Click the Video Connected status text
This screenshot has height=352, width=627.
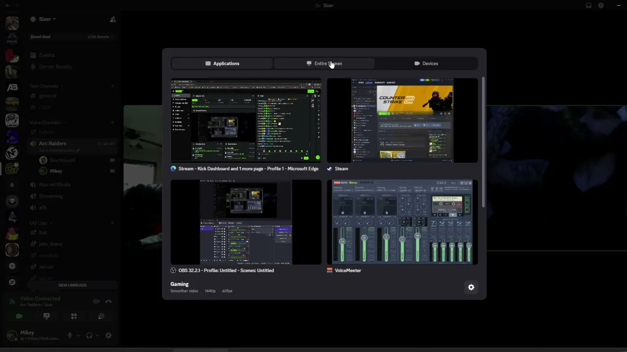pos(40,299)
